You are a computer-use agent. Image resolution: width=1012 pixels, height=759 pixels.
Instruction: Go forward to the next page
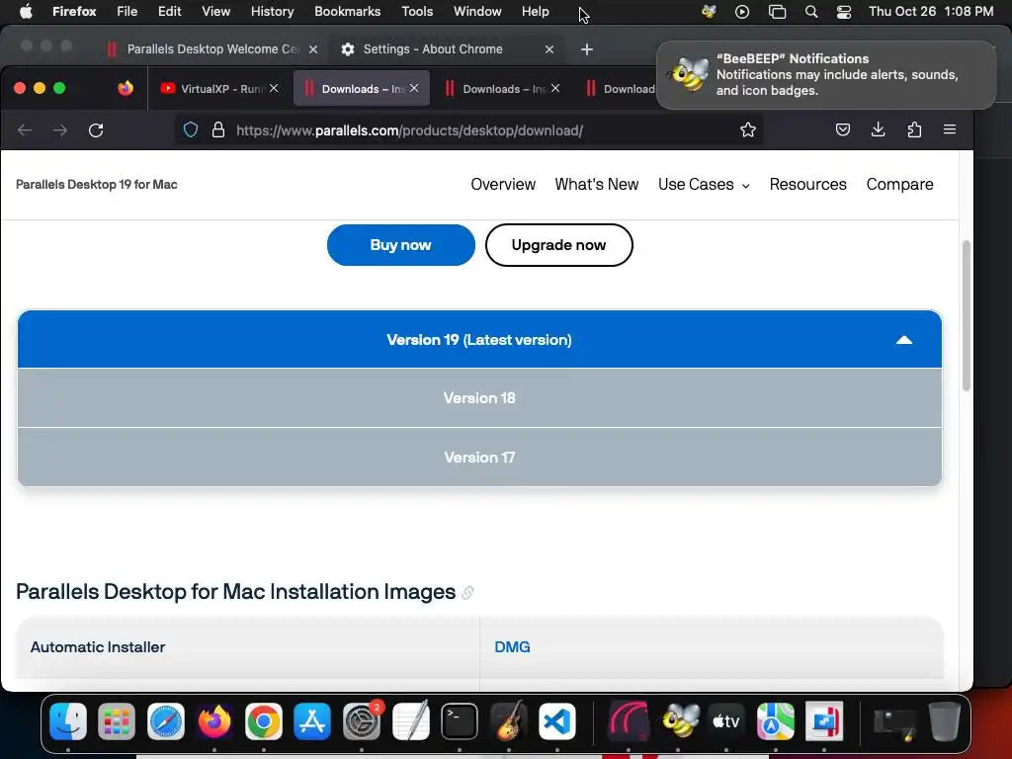[x=60, y=130]
